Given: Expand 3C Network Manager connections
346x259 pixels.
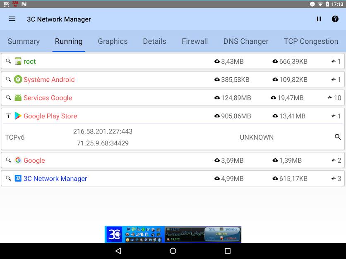Looking at the screenshot, I should 8,178.
